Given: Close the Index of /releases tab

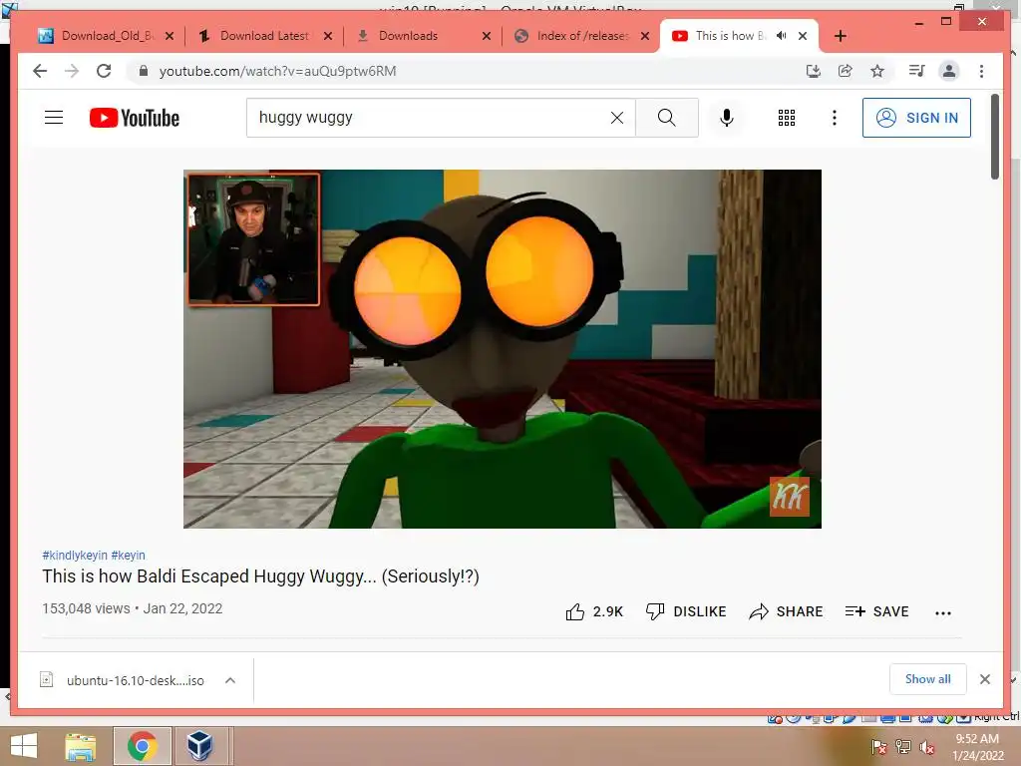Looking at the screenshot, I should pos(645,36).
